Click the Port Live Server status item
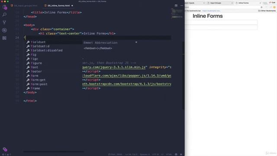 [x=115, y=154]
